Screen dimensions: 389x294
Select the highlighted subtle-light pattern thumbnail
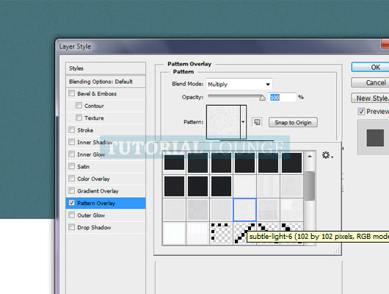tap(244, 209)
